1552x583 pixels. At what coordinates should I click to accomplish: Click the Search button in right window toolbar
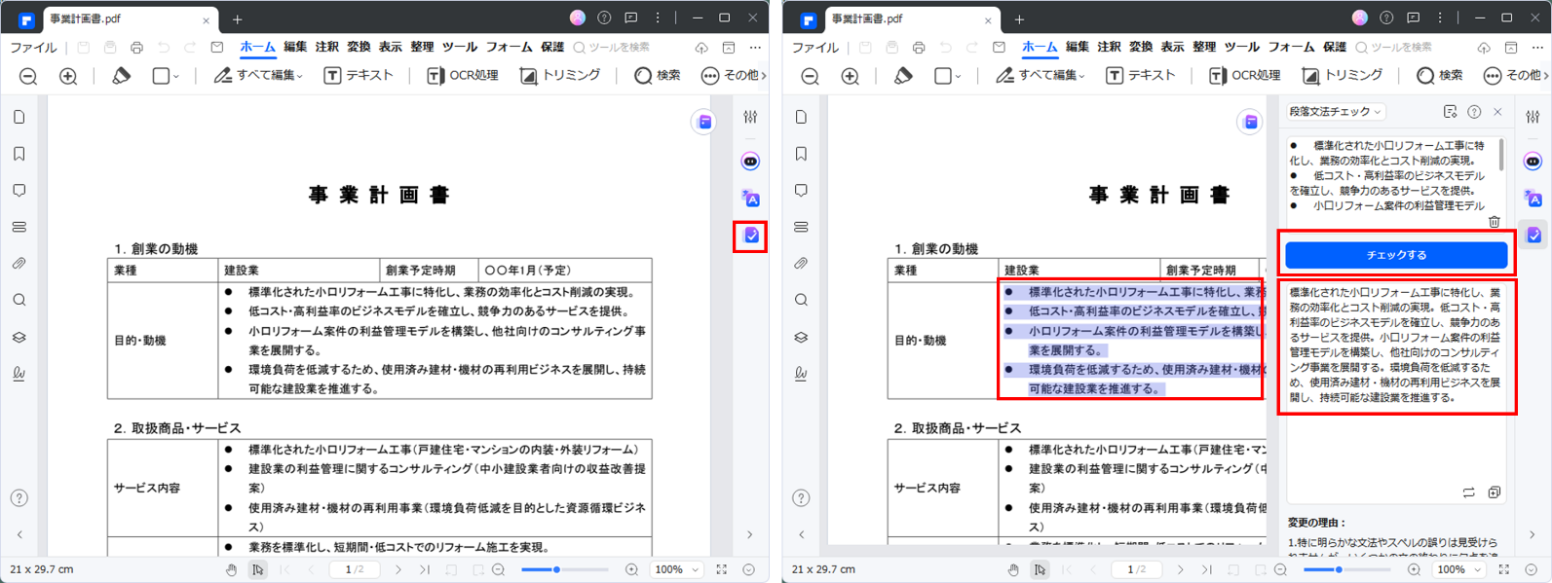(1440, 76)
